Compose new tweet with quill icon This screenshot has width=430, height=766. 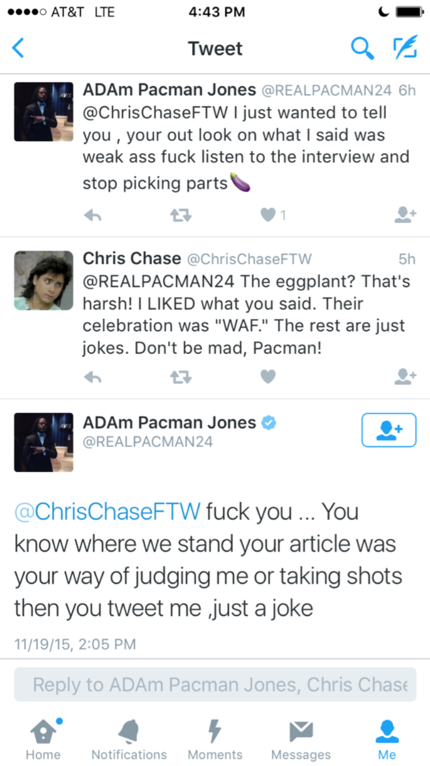[x=405, y=48]
